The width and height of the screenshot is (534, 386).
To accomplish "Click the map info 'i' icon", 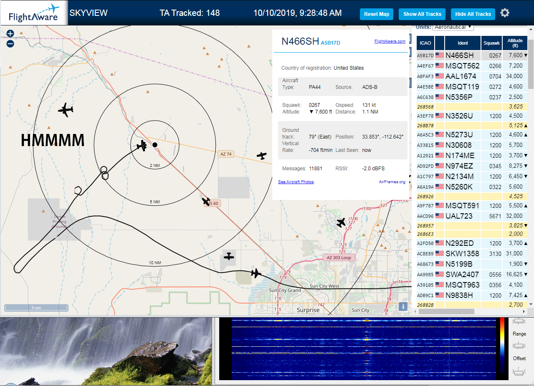I will pyautogui.click(x=403, y=306).
